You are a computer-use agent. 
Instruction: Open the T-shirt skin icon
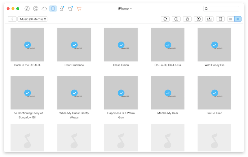click(x=70, y=9)
